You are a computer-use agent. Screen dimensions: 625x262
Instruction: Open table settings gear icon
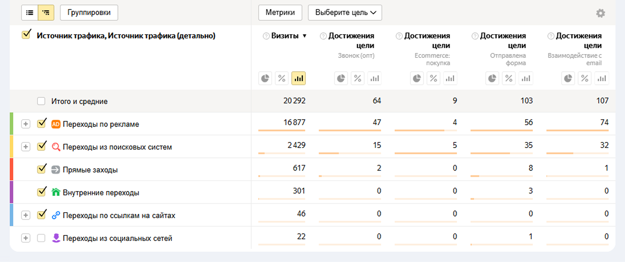pos(601,13)
